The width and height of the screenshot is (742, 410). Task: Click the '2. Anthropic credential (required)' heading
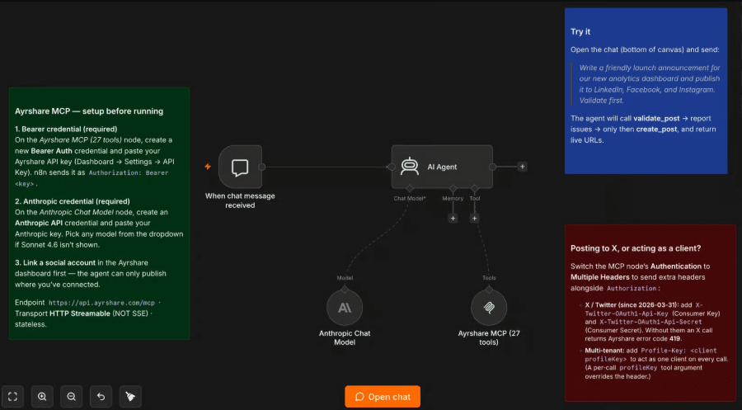point(72,201)
